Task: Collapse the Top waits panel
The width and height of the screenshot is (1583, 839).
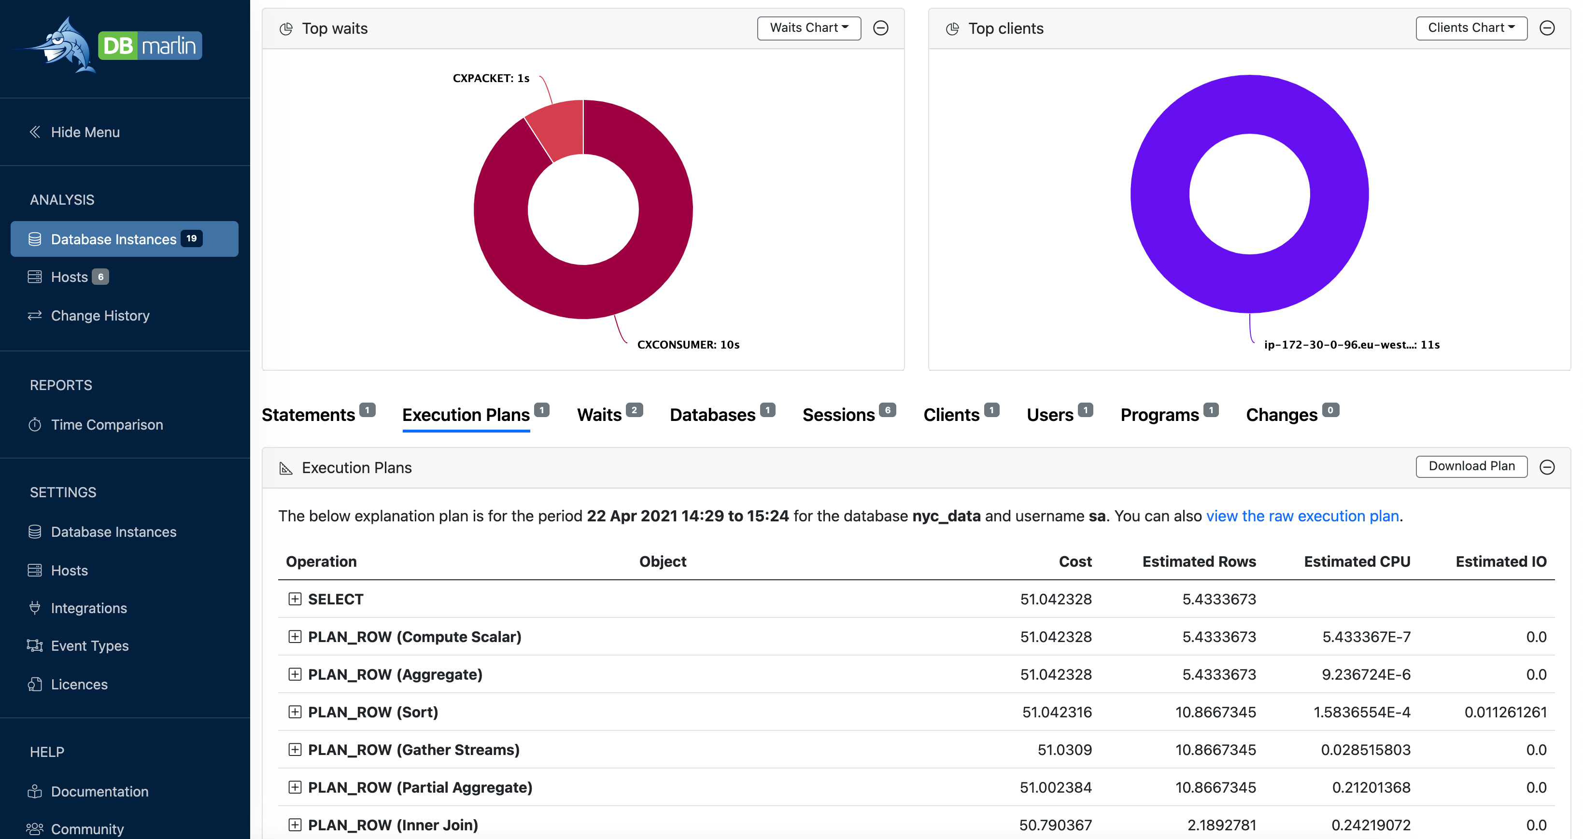Action: point(881,28)
